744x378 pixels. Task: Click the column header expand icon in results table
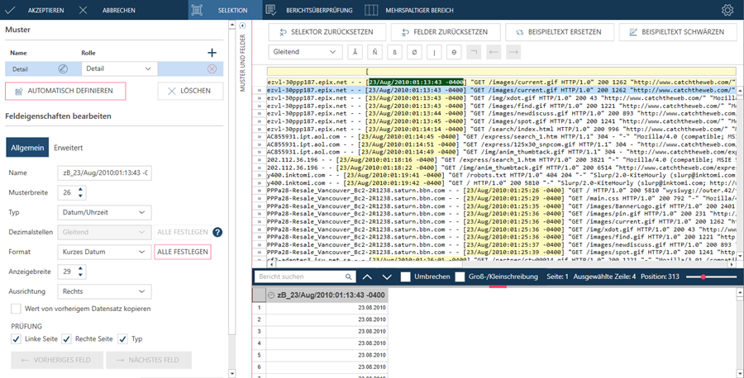point(271,295)
